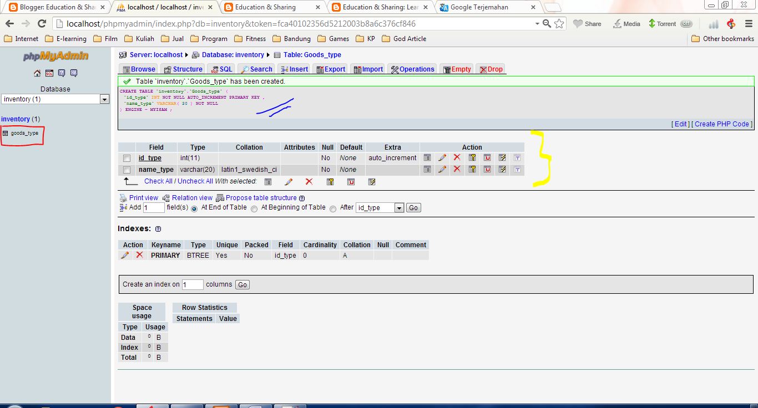Choose 'At Beginning of Table' radio button
This screenshot has height=408, width=758.
[x=254, y=208]
